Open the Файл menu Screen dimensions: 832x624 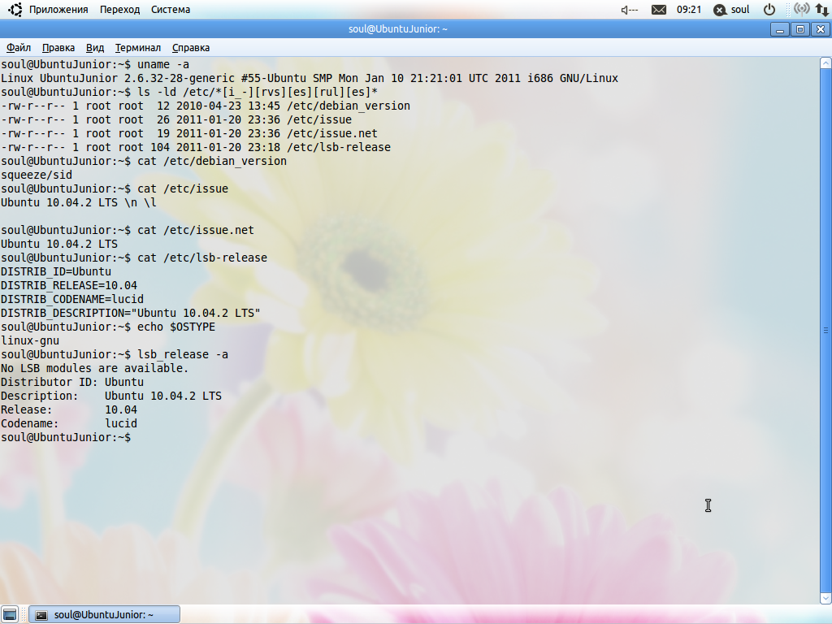(x=19, y=48)
